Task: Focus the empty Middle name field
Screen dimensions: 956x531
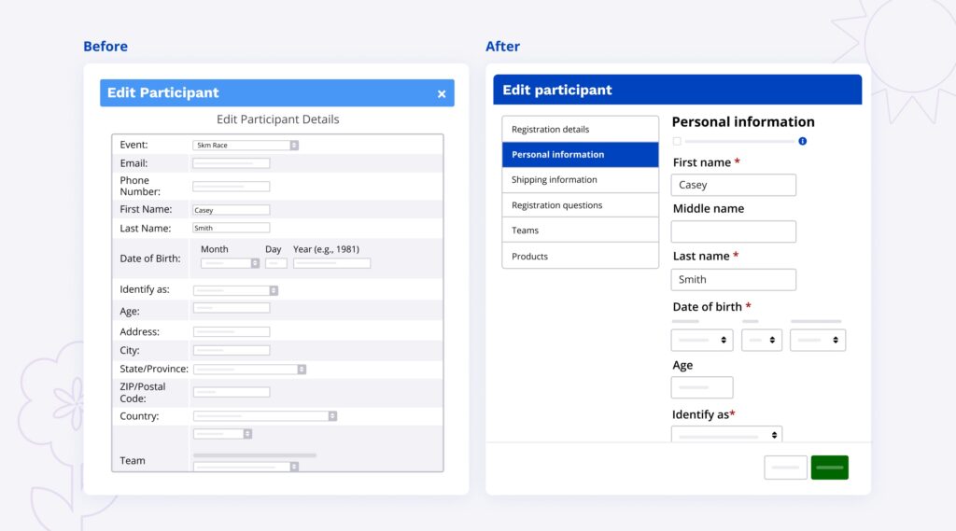Action: point(733,231)
